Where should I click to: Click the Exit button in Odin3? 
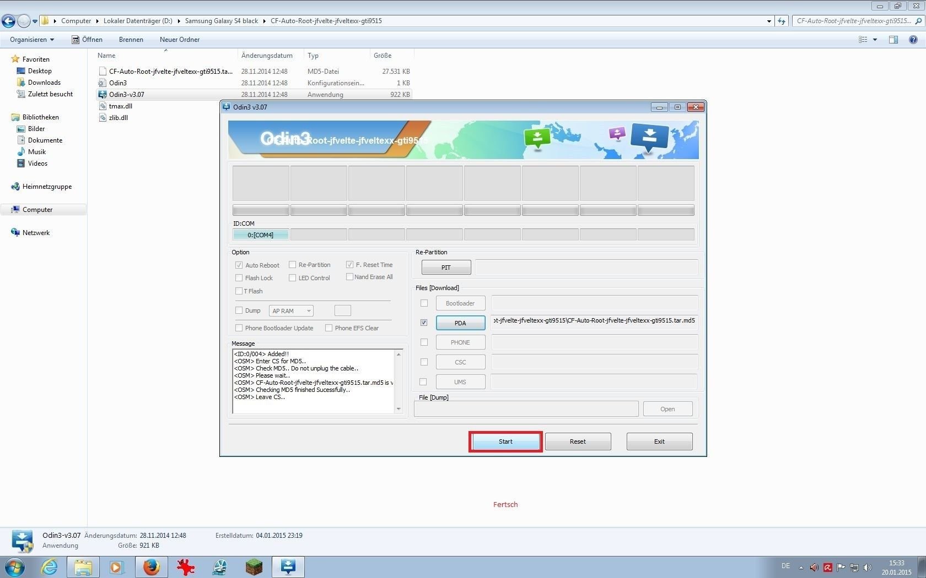tap(659, 441)
